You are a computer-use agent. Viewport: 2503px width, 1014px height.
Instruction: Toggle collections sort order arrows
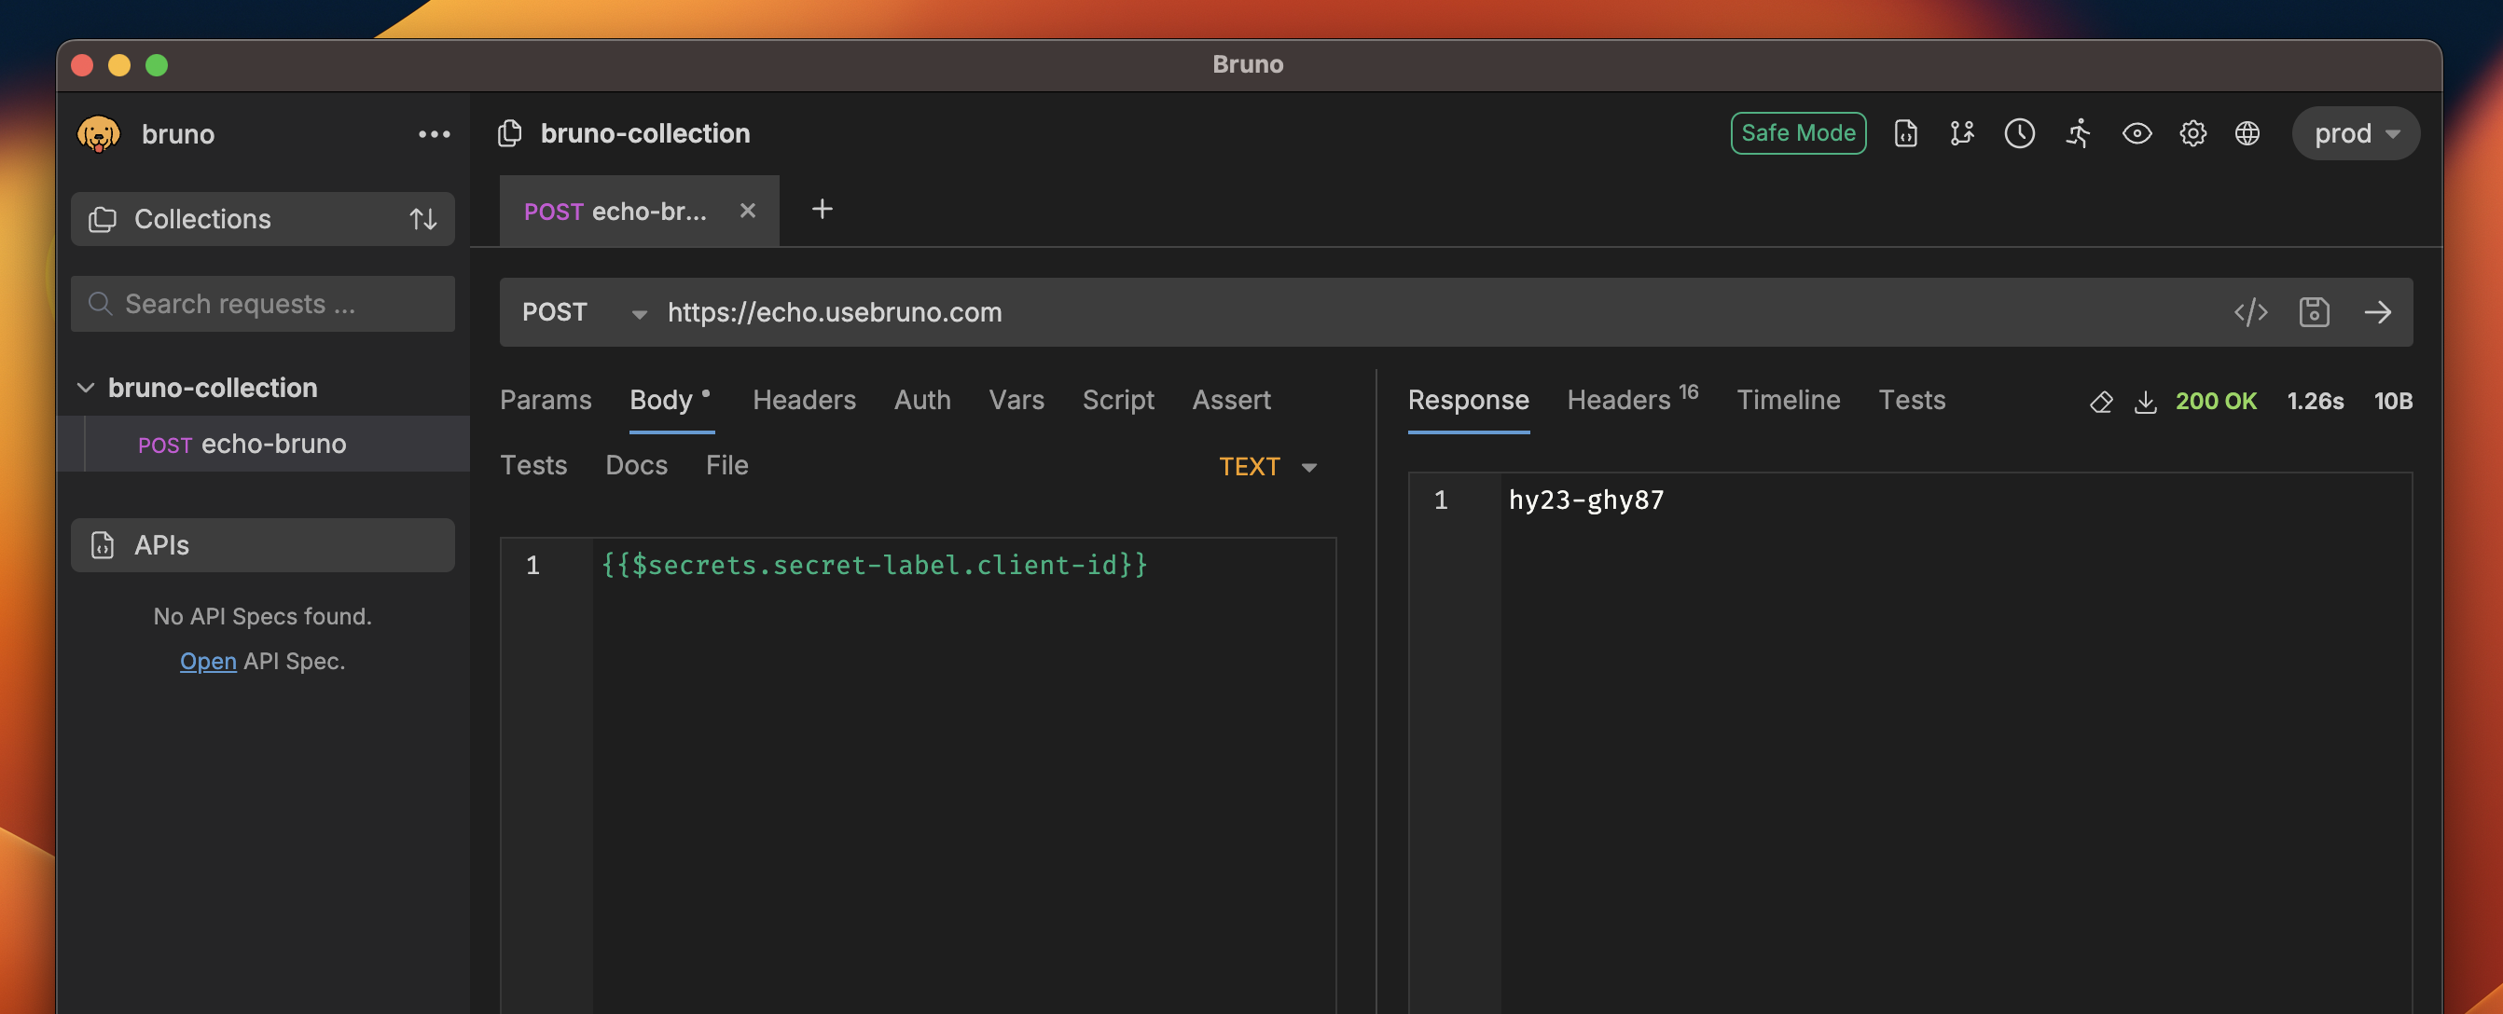click(422, 220)
